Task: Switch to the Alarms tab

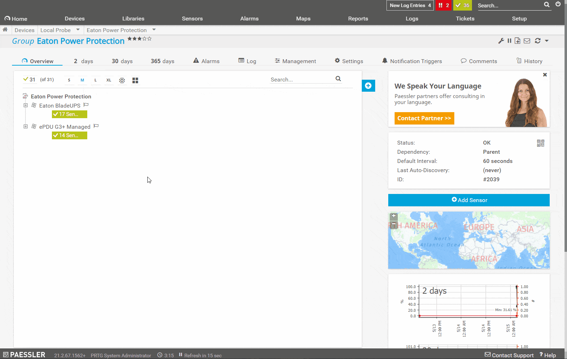Action: pos(206,61)
